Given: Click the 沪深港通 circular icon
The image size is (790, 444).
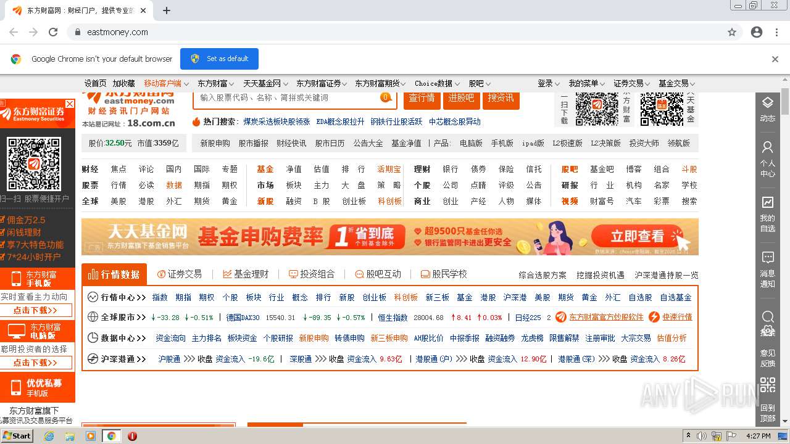Looking at the screenshot, I should (x=93, y=359).
